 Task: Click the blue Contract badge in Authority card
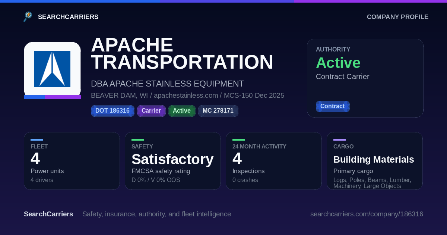click(333, 106)
